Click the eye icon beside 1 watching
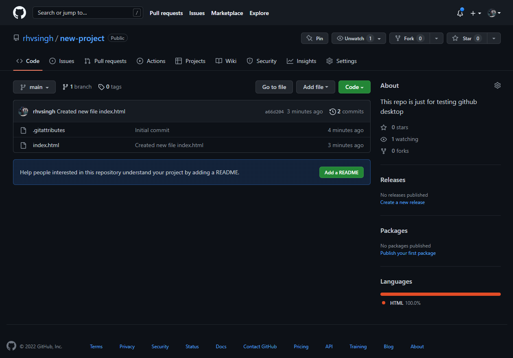The height and width of the screenshot is (358, 513). (384, 139)
